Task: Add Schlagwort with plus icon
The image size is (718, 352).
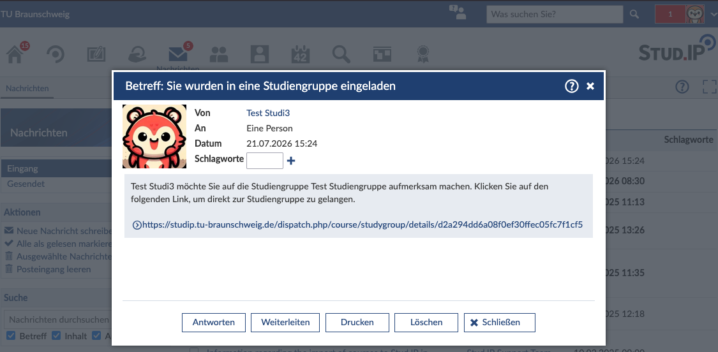Action: click(x=291, y=161)
